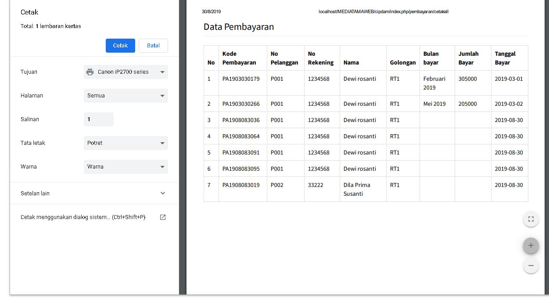
Task: Click payment code PA1908083064
Action: coord(241,136)
